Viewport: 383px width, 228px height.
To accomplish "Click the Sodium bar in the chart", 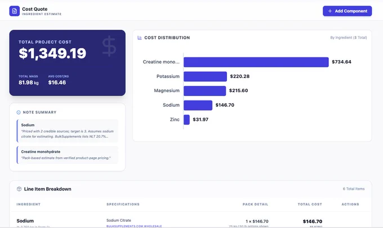I will pos(198,105).
